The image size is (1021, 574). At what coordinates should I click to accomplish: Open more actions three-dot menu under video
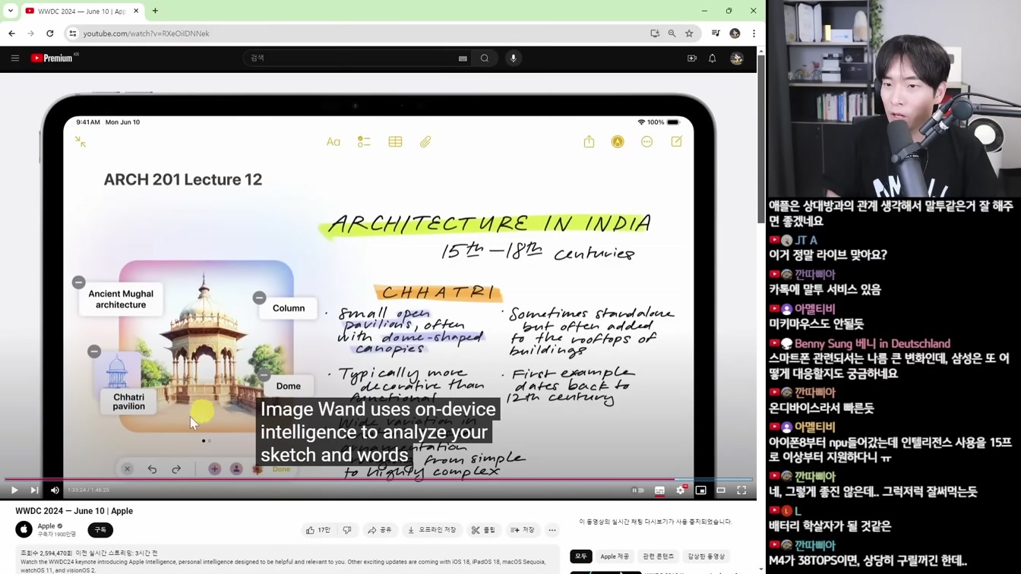(x=552, y=530)
